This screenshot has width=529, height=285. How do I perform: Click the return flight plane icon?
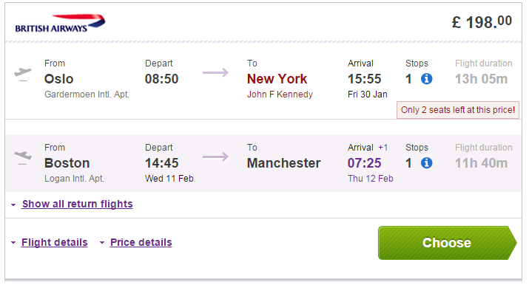tap(23, 158)
